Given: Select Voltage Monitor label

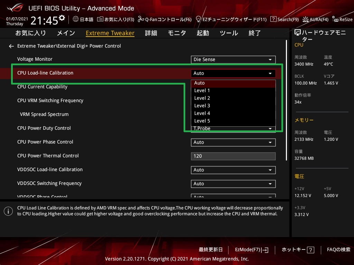Looking at the screenshot, I should [x=35, y=59].
